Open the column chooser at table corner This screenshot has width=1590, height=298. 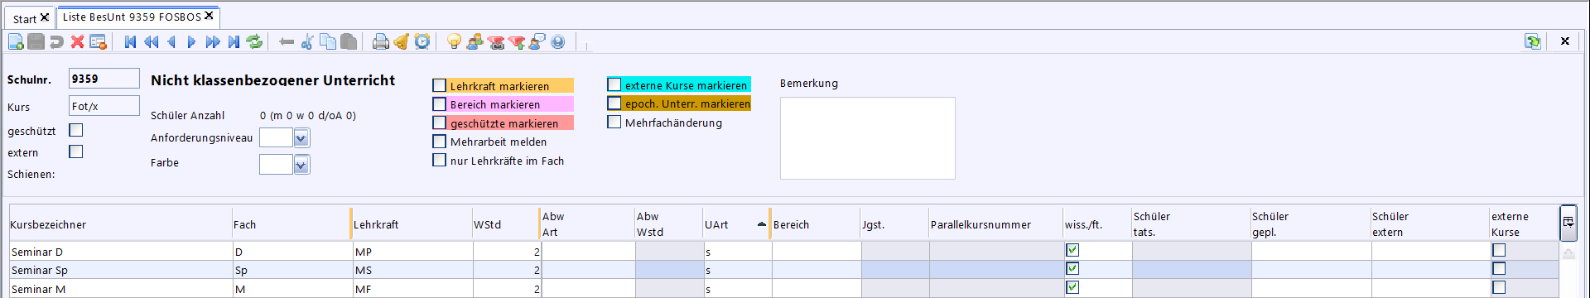coord(1568,223)
